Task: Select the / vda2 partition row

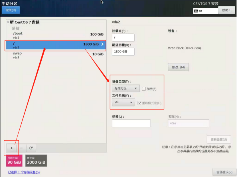Action: pyautogui.click(x=56, y=45)
